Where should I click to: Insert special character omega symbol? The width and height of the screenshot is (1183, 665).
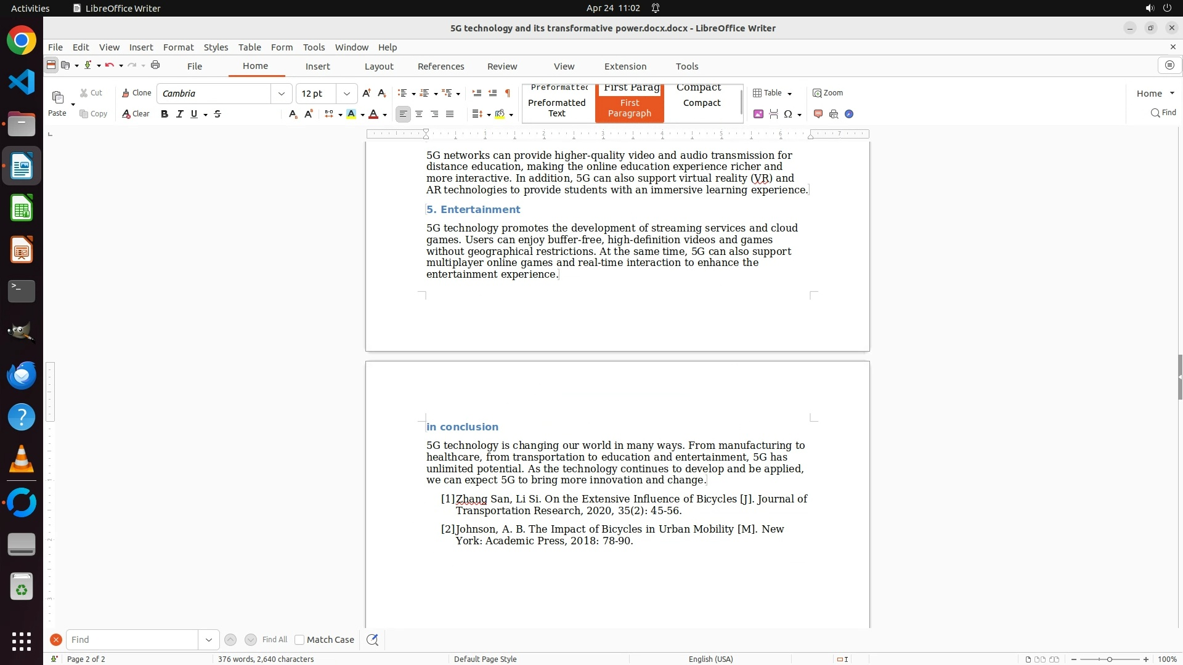point(788,114)
